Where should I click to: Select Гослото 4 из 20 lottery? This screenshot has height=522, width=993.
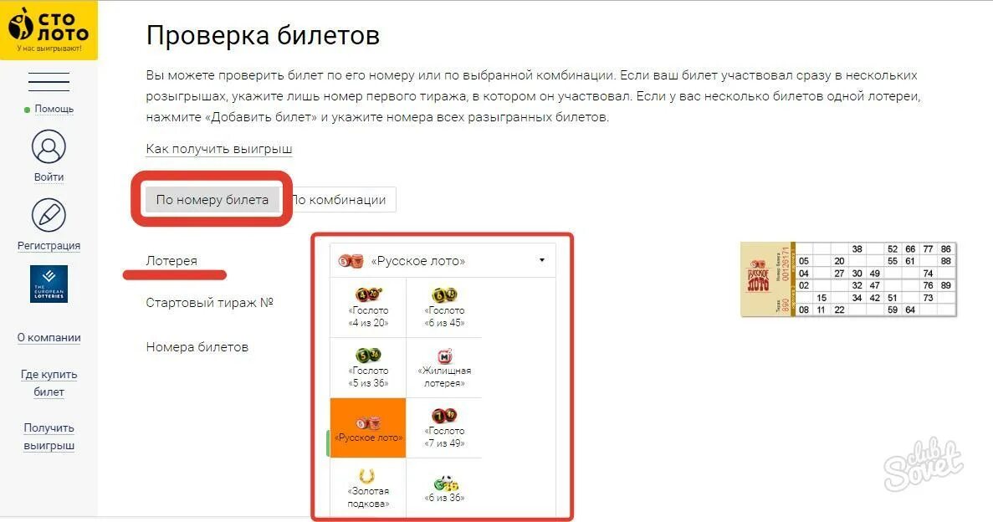pyautogui.click(x=368, y=307)
